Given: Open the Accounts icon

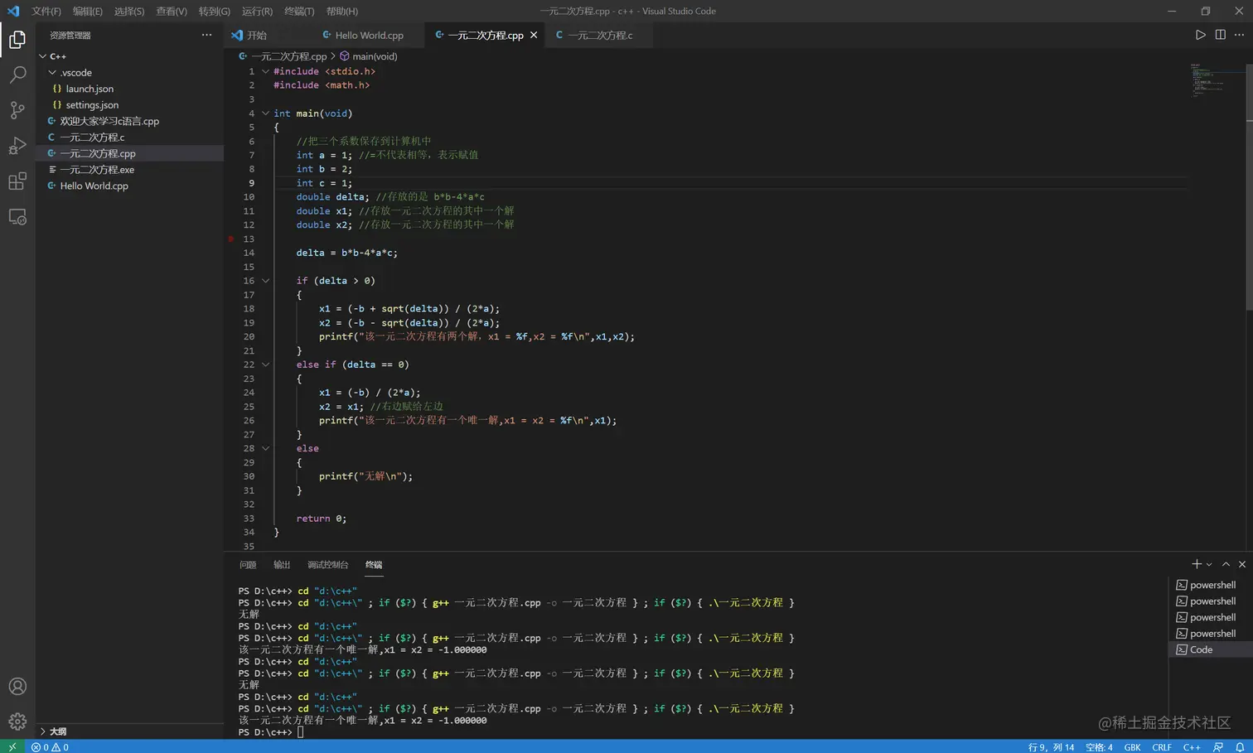Looking at the screenshot, I should pyautogui.click(x=17, y=687).
